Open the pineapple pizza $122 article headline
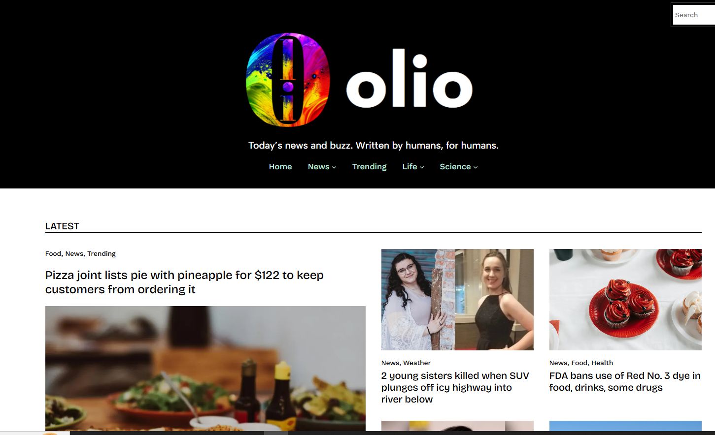This screenshot has width=715, height=435. click(x=184, y=282)
